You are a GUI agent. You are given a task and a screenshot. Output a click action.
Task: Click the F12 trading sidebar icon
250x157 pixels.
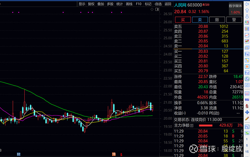[x=247, y=73]
